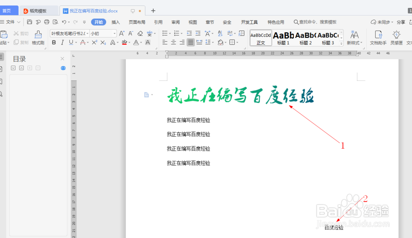Click the show/hide paragraph marks table icon
This screenshot has width=412, height=238.
242,33
